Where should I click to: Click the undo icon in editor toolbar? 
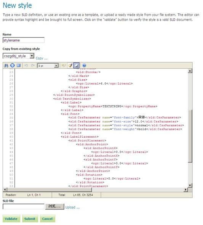[26, 66]
